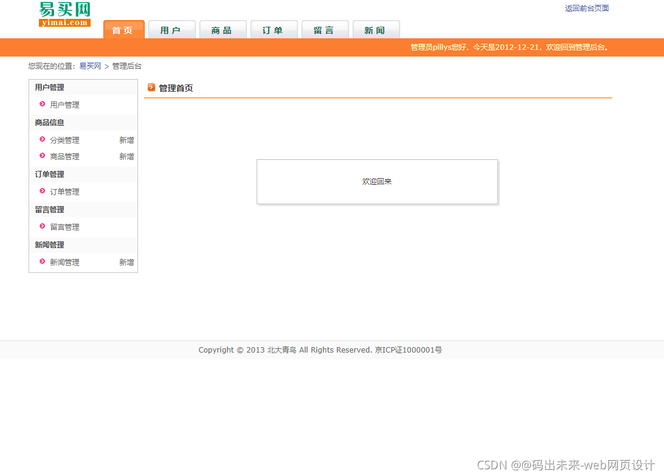Image resolution: width=664 pixels, height=476 pixels.
Task: Click the 用户管理 section header
Action: point(83,88)
